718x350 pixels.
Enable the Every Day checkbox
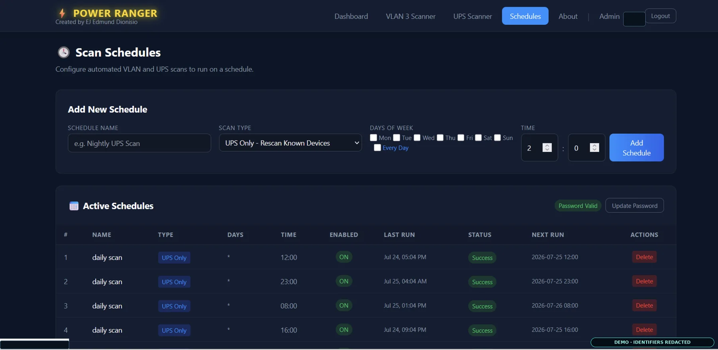pos(377,148)
